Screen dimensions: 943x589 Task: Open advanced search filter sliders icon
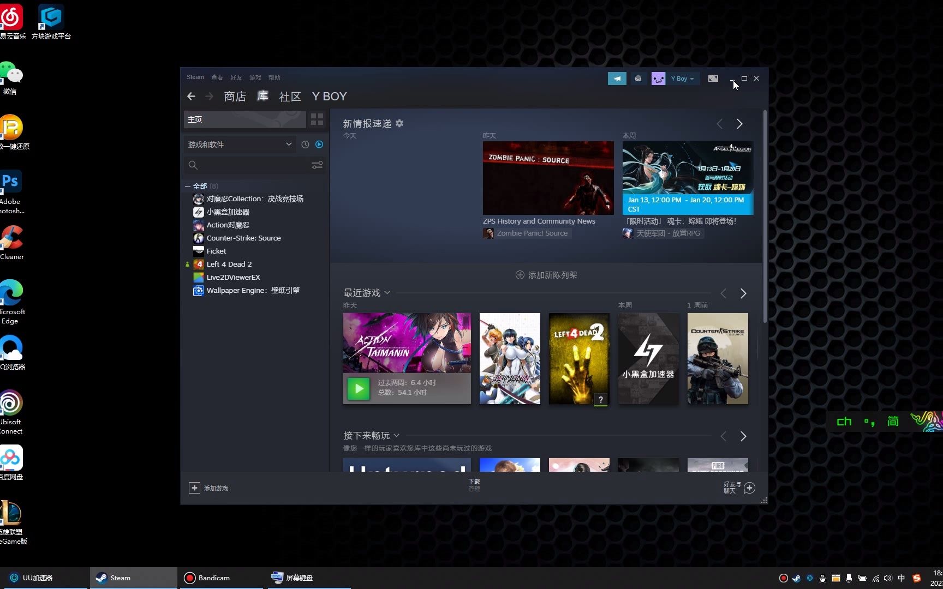tap(317, 165)
